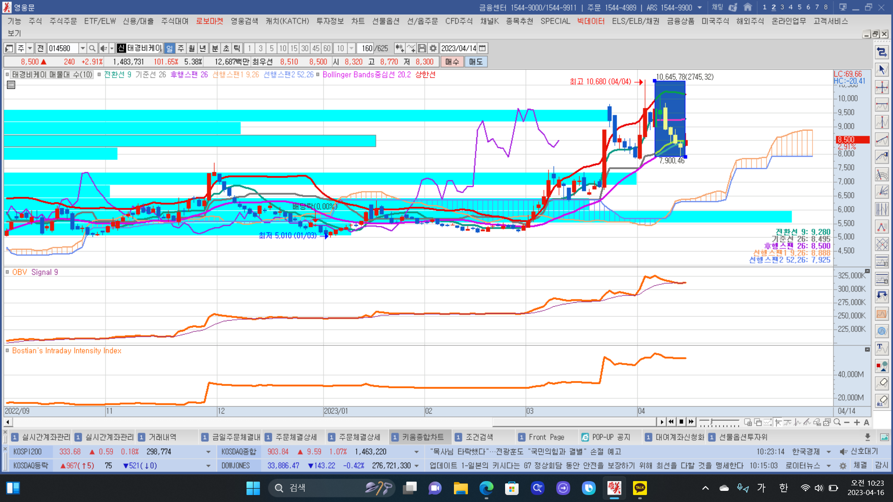
Task: Click the plus zoom-in chart icon
Action: click(x=857, y=422)
